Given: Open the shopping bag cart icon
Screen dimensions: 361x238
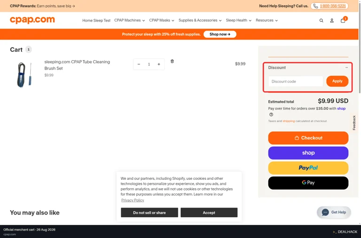Looking at the screenshot, I should tap(343, 21).
